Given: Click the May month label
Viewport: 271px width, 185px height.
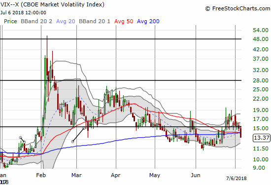Looking at the screenshot, I should [155, 175].
